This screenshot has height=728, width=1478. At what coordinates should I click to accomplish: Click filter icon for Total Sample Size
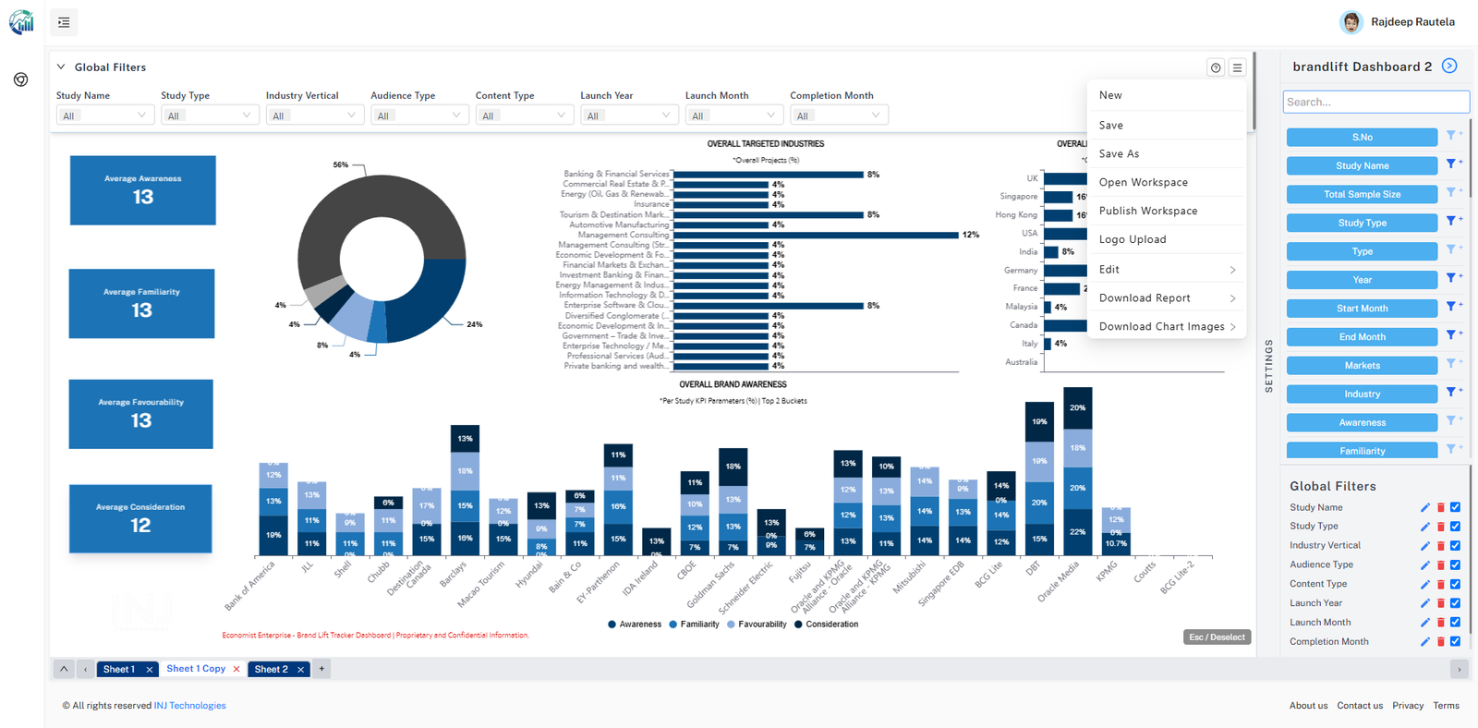[x=1452, y=193]
